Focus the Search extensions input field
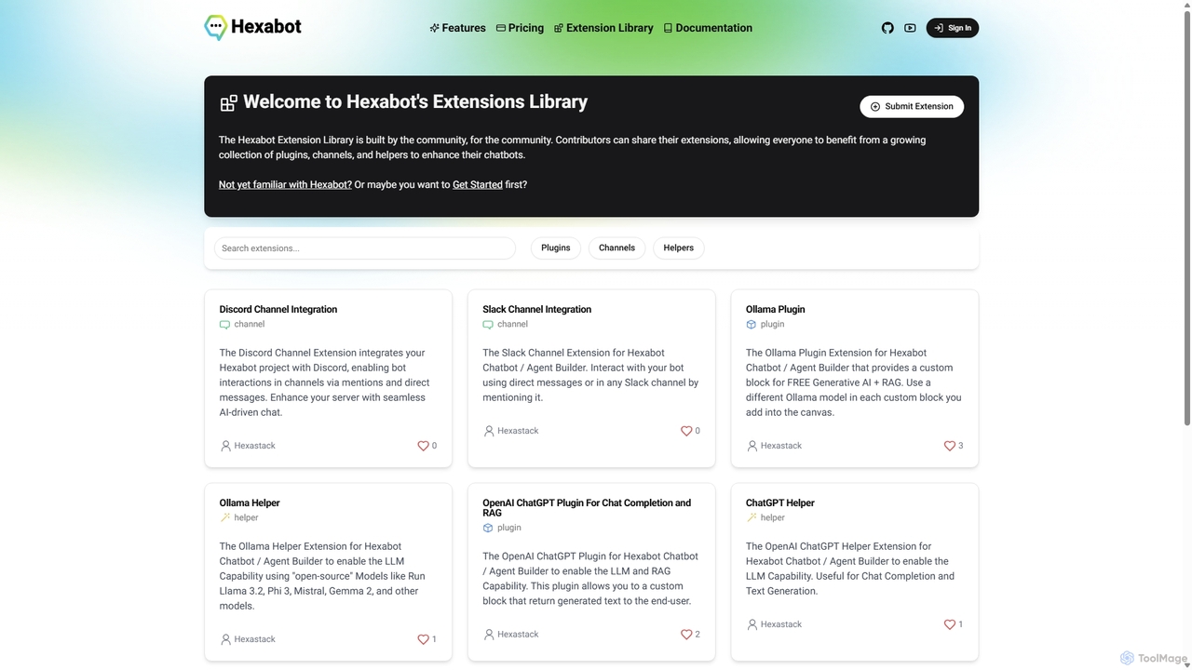 (365, 248)
